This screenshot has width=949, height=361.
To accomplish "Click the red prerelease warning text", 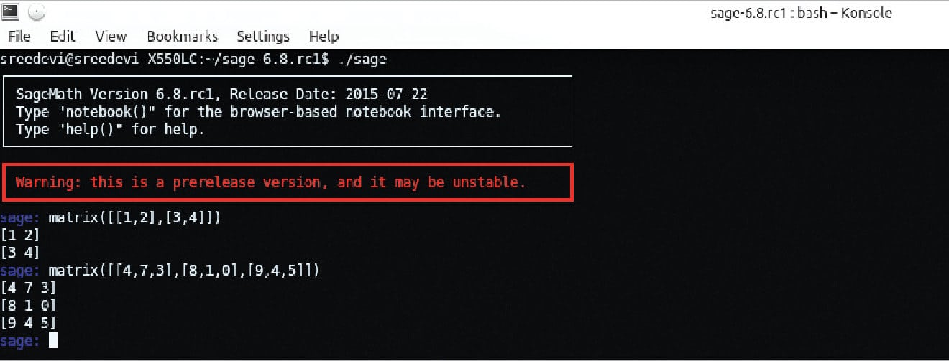I will point(270,182).
